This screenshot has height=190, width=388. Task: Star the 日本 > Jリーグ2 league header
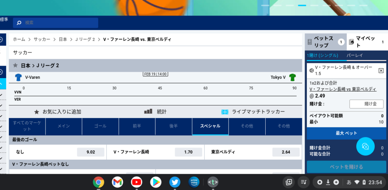point(15,65)
